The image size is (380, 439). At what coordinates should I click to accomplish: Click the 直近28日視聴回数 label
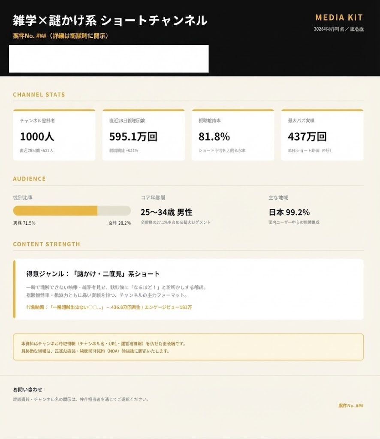click(127, 120)
